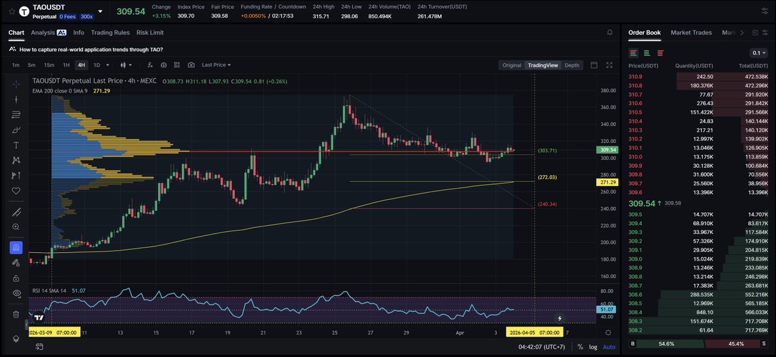The image size is (776, 357).
Task: Select the 4H timeframe
Action: pos(81,65)
